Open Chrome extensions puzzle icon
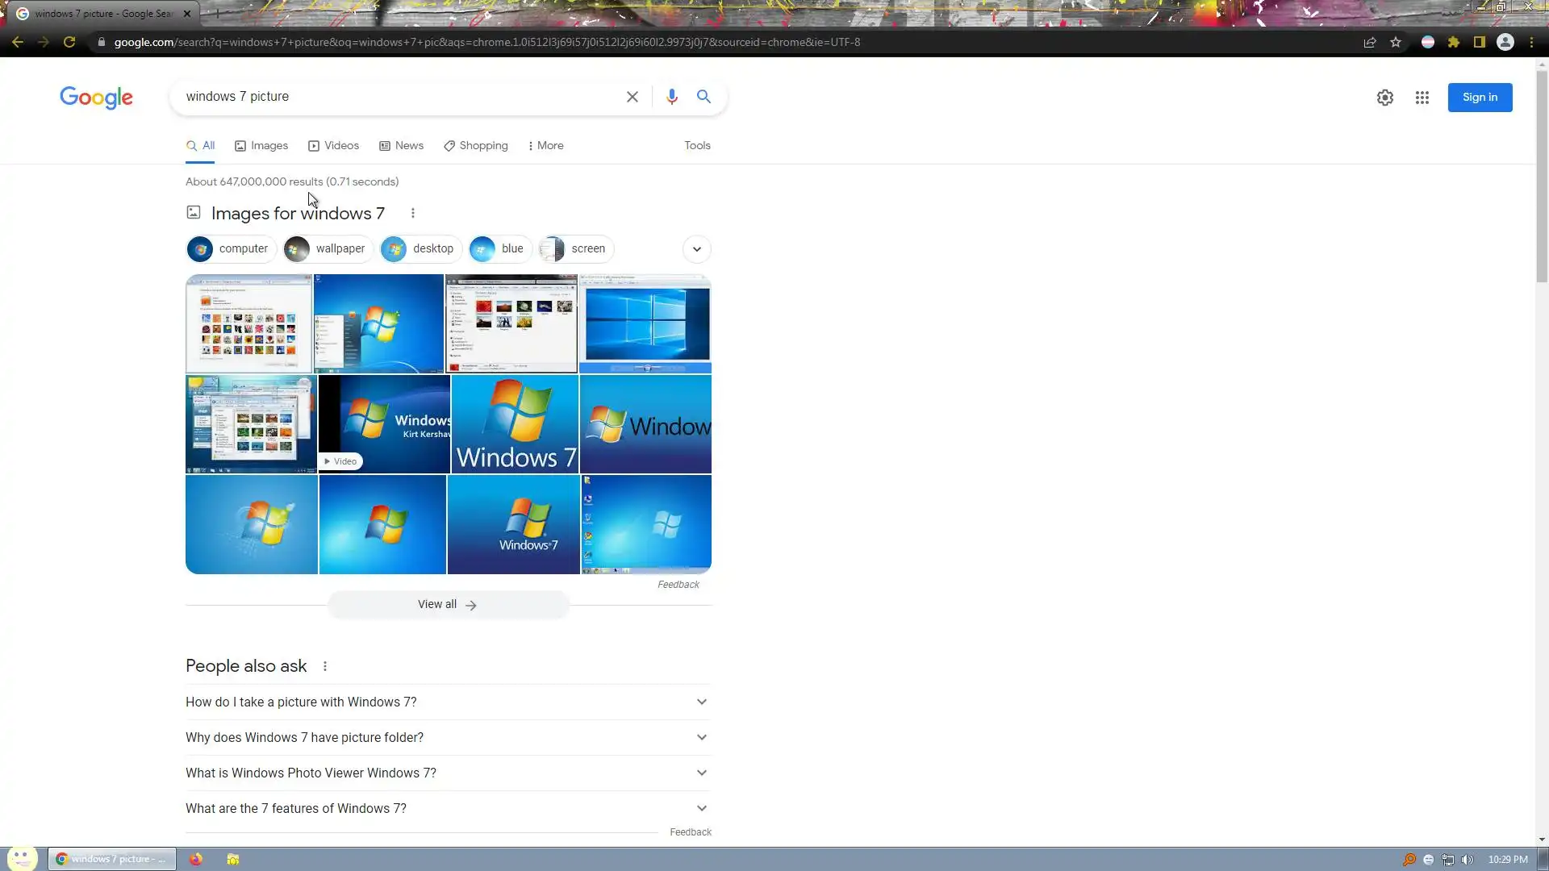This screenshot has width=1549, height=871. [1453, 42]
